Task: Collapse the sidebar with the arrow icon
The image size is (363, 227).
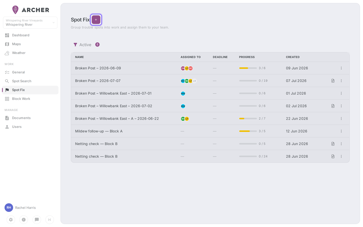Action: (50, 220)
